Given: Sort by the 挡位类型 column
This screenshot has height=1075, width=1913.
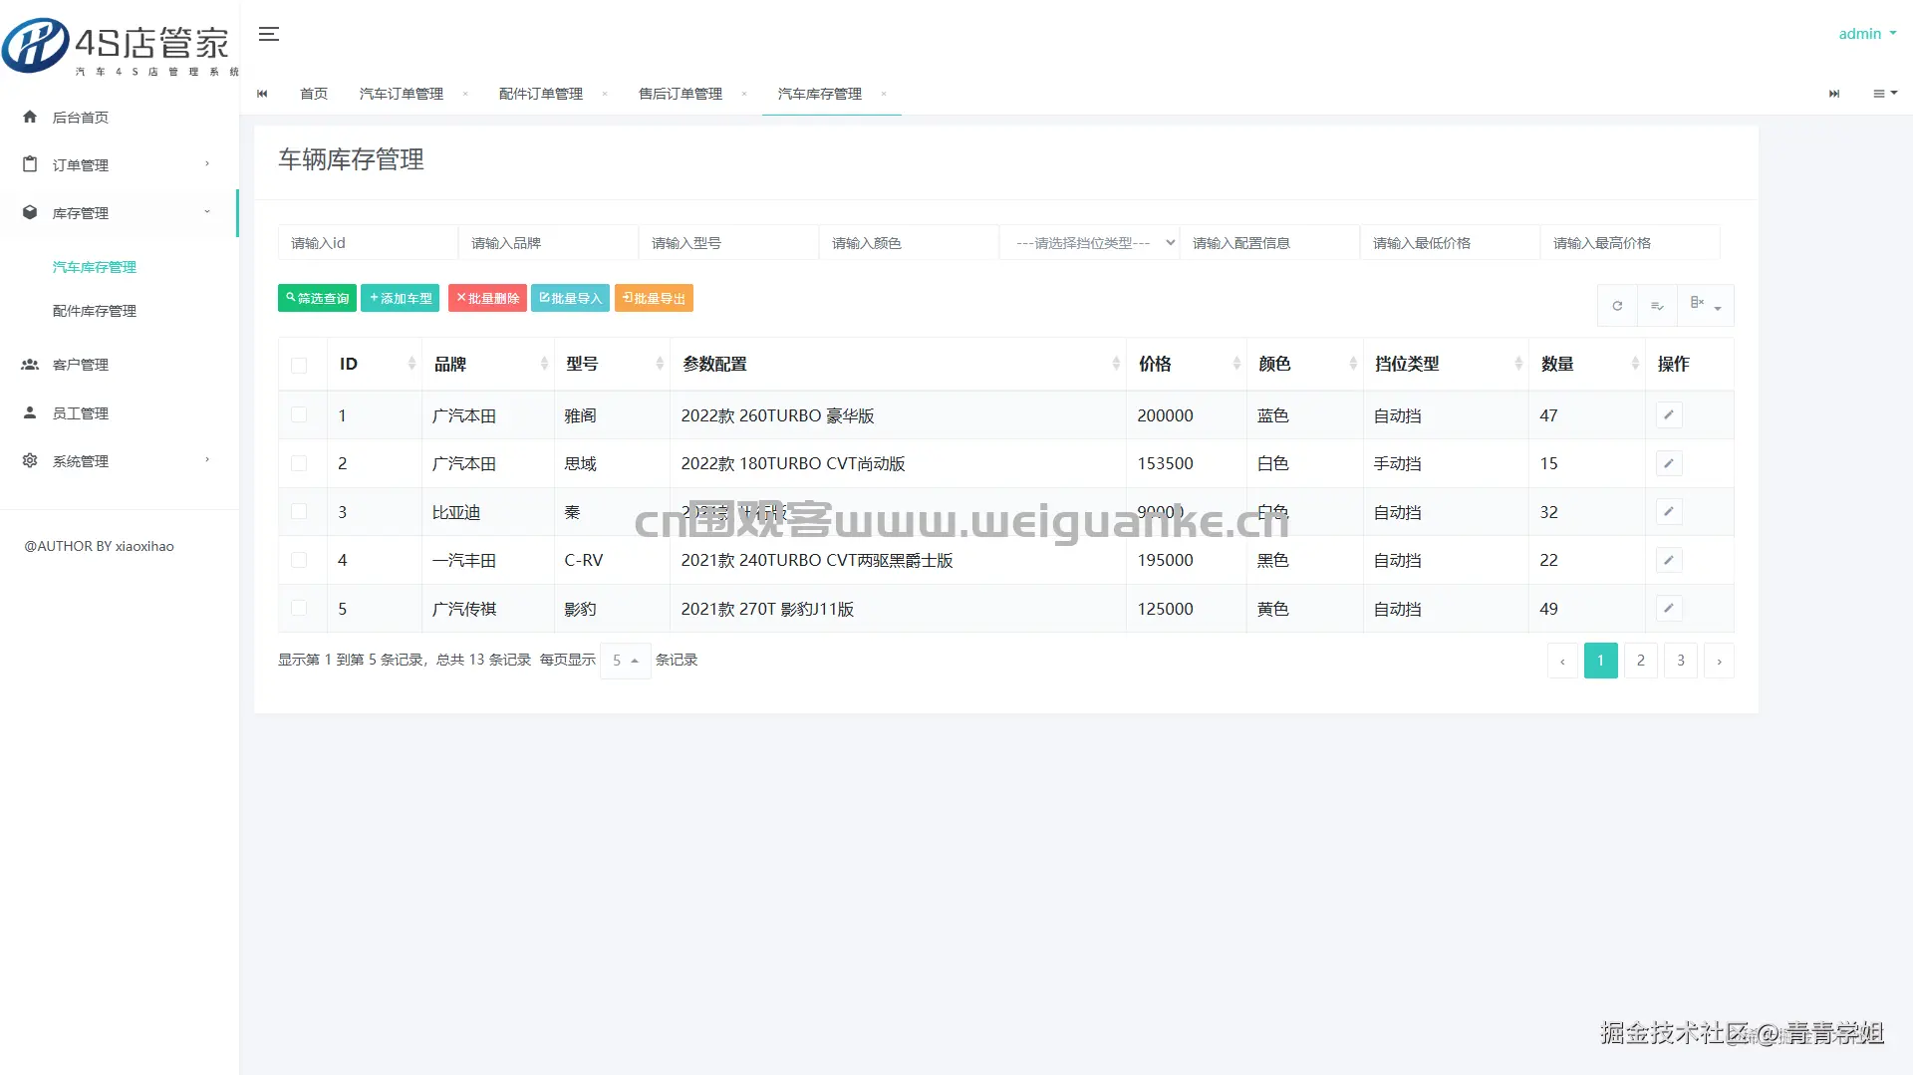Looking at the screenshot, I should [x=1446, y=365].
